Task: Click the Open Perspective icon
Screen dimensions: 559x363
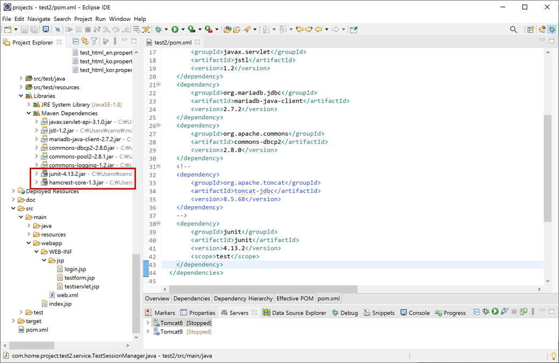Action: [x=531, y=30]
